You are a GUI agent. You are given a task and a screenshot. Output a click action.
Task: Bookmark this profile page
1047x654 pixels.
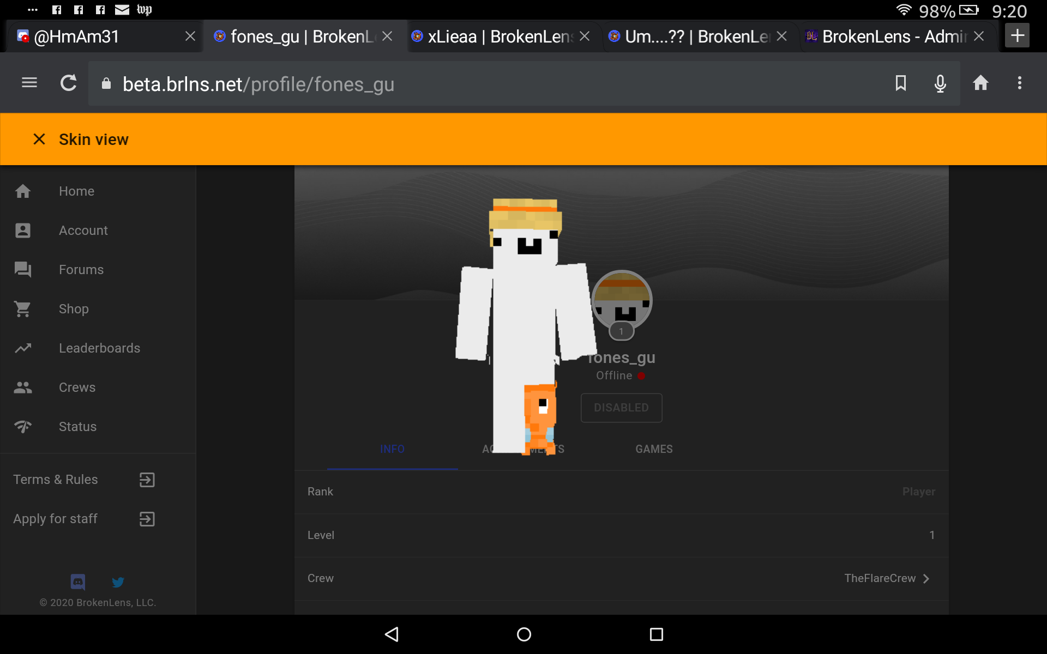click(901, 83)
